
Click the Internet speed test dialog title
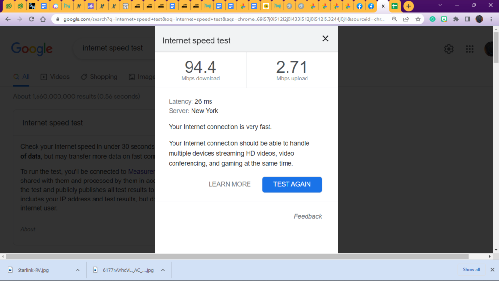[196, 41]
